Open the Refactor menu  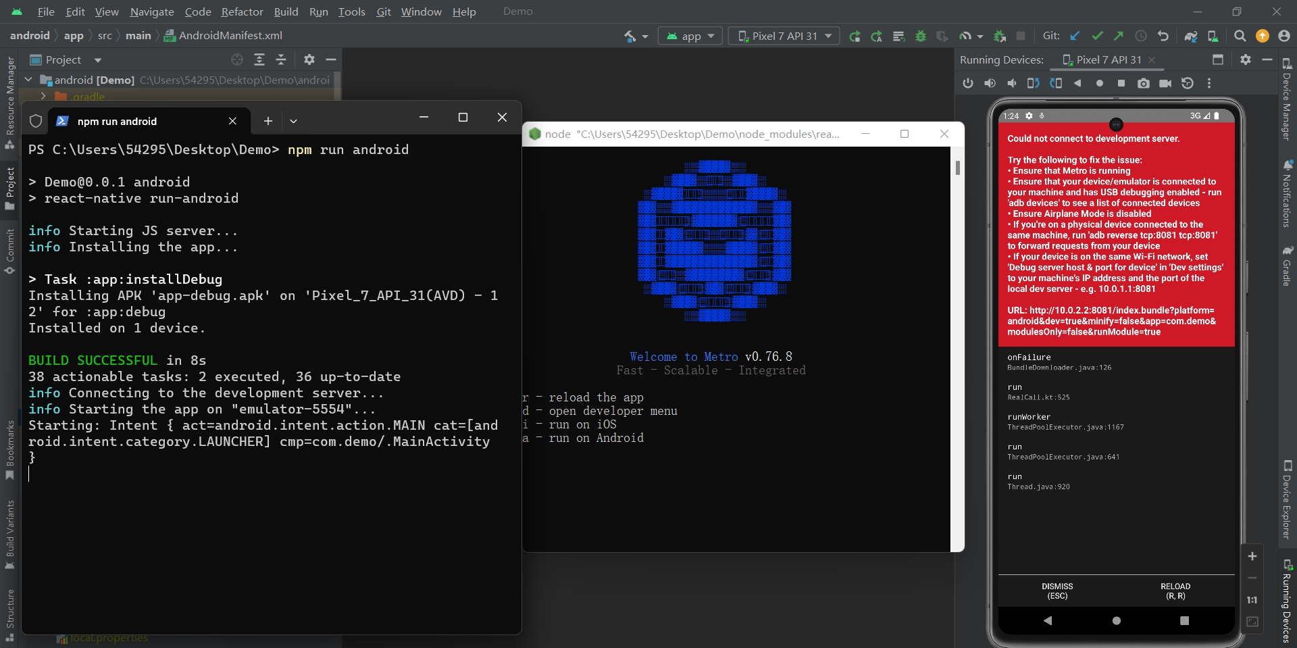(x=242, y=11)
